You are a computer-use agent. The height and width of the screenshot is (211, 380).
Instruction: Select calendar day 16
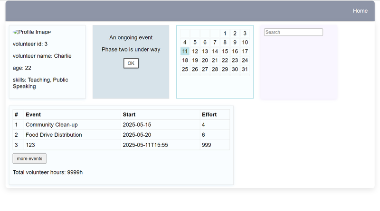tap(235, 51)
